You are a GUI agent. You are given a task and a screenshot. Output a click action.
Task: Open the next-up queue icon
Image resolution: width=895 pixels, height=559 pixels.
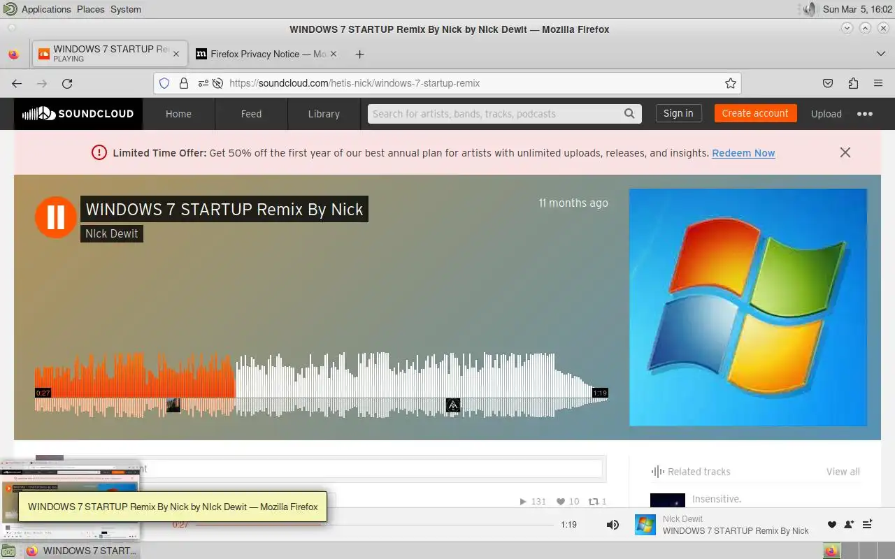click(867, 525)
